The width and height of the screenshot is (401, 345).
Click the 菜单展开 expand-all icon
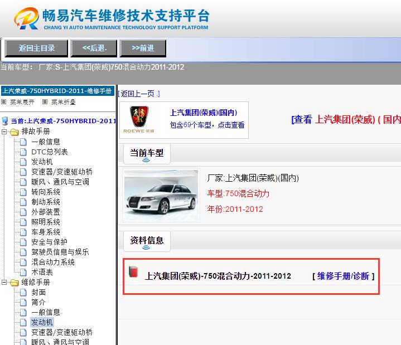pyautogui.click(x=3, y=102)
